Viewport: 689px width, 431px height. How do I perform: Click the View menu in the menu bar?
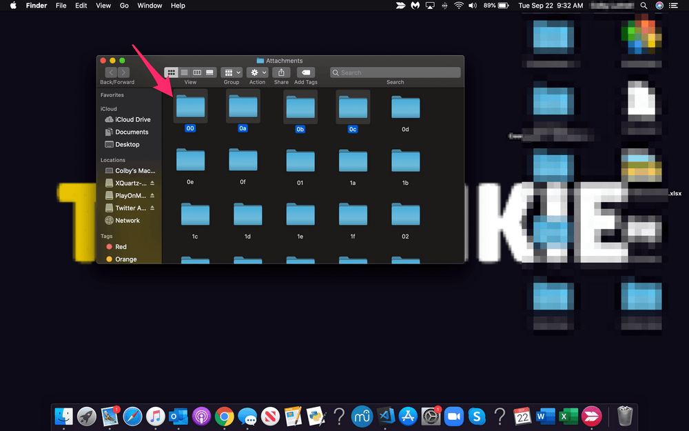(103, 5)
